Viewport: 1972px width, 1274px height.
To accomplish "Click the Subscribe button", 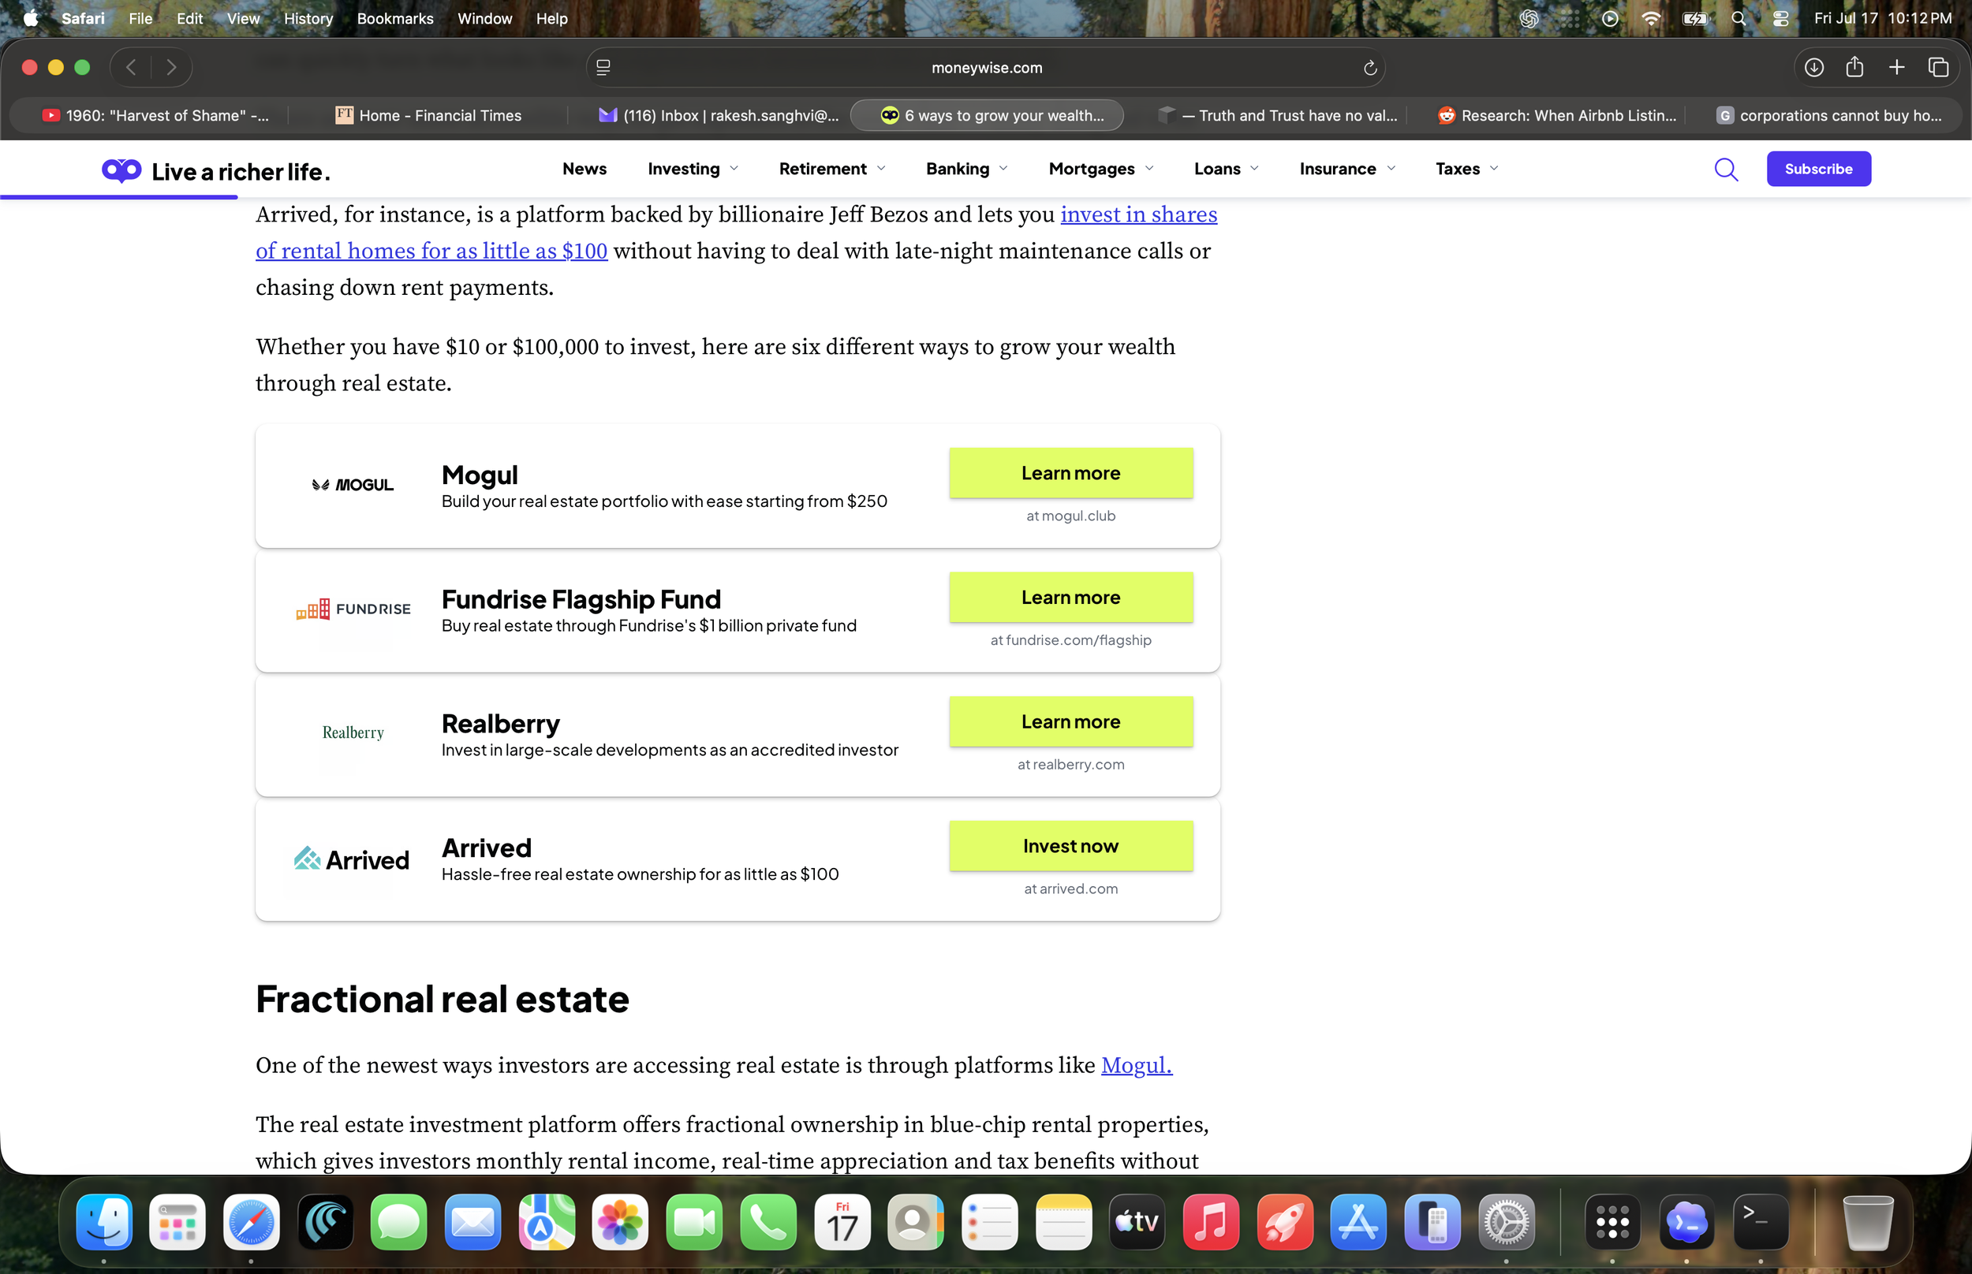I will click(x=1818, y=169).
